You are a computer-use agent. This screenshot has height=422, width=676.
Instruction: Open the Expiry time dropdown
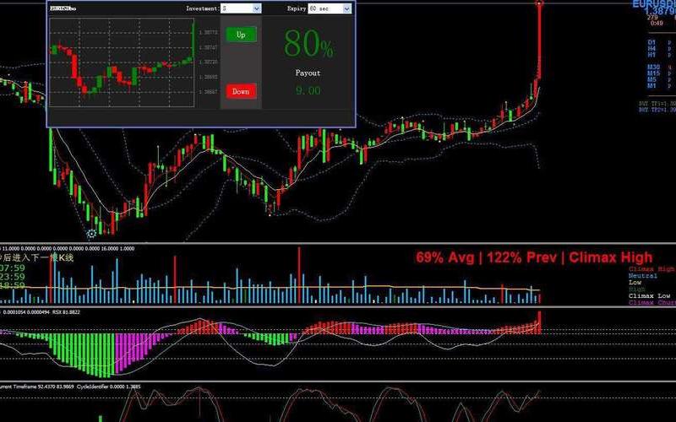347,8
